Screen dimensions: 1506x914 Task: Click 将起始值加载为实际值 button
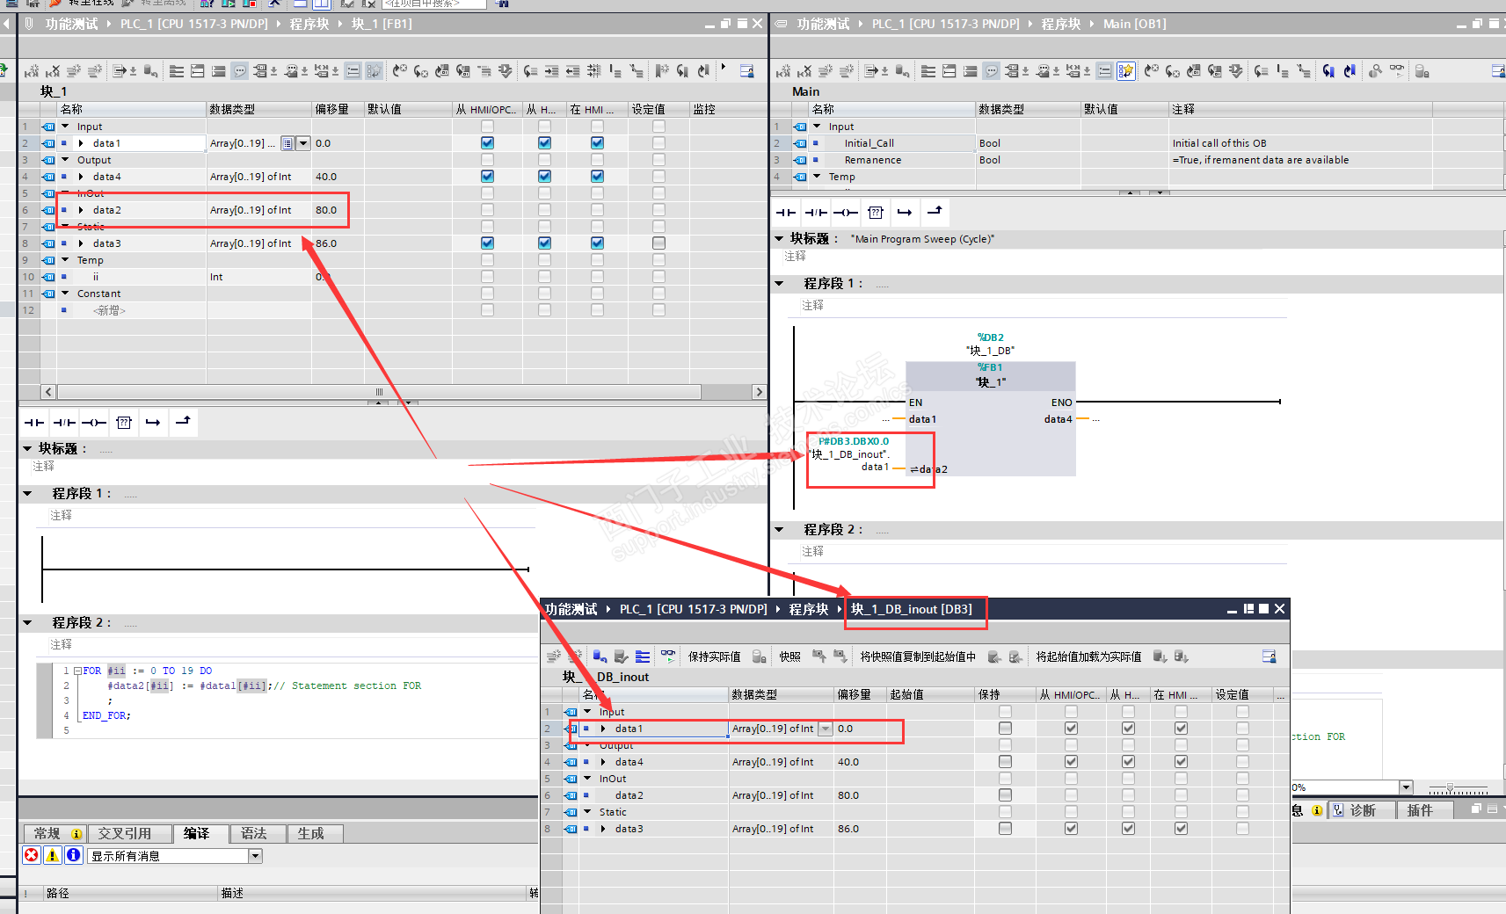pos(1088,656)
